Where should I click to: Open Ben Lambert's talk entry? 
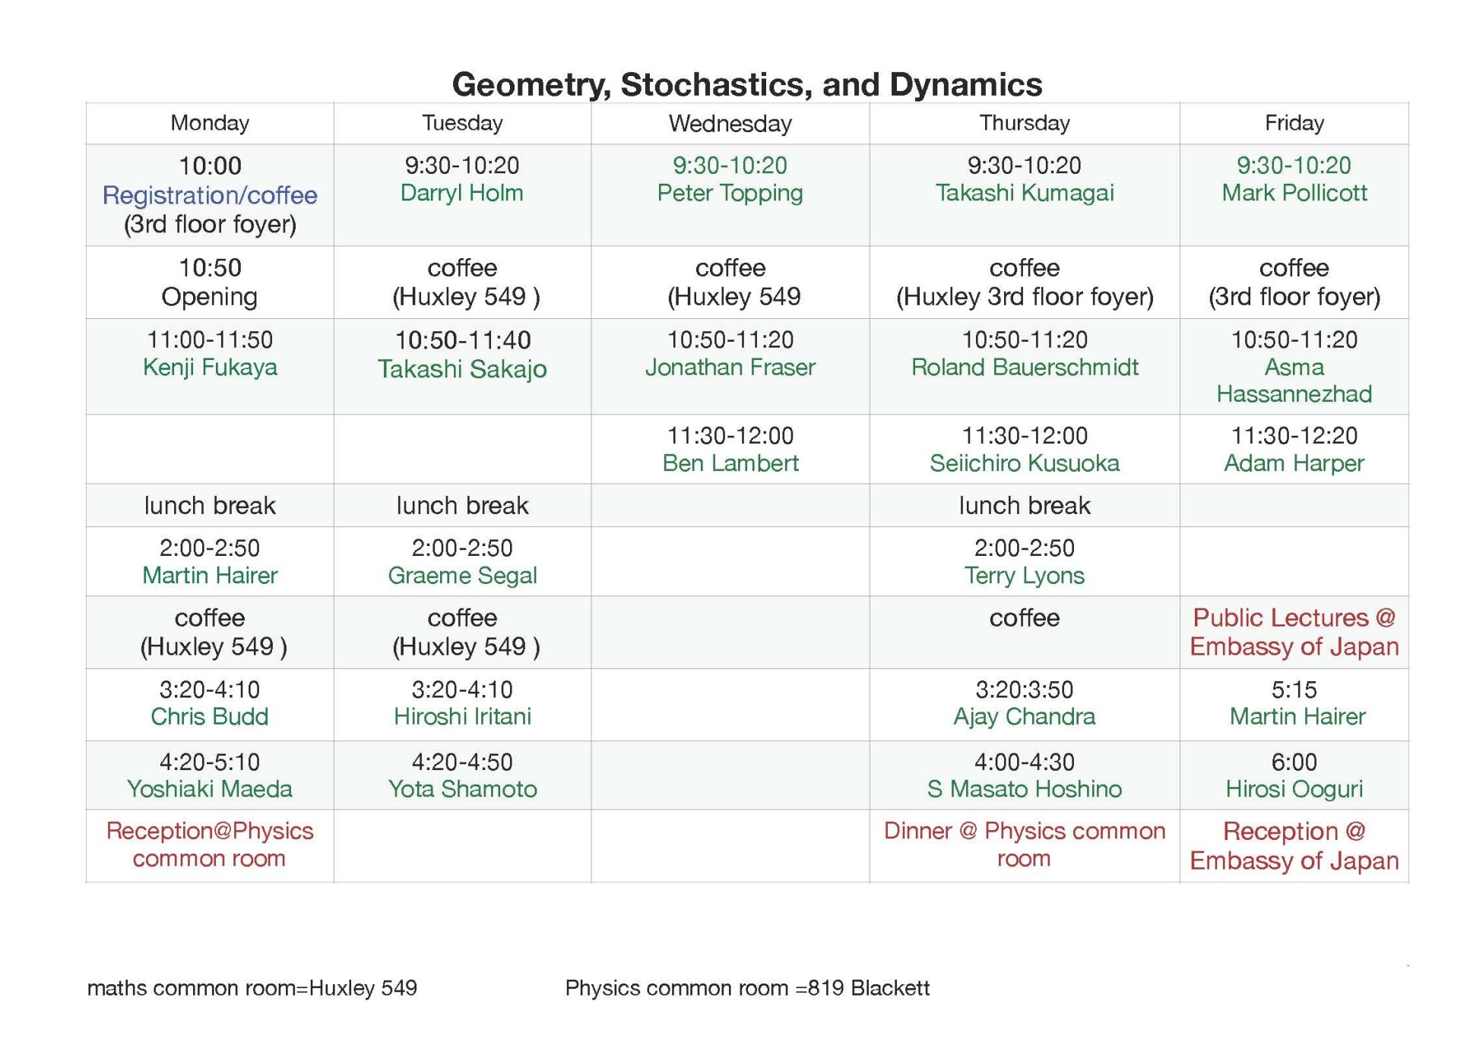(730, 463)
